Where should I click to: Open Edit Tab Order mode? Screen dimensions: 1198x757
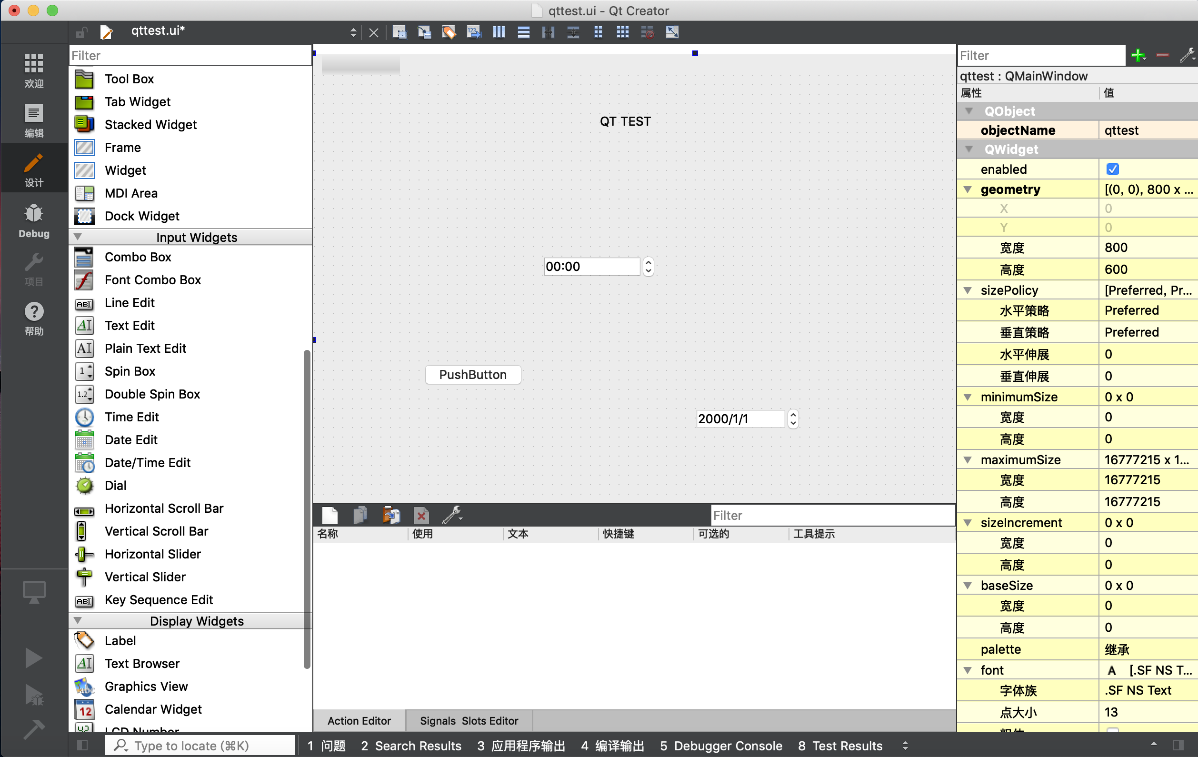[x=474, y=32]
